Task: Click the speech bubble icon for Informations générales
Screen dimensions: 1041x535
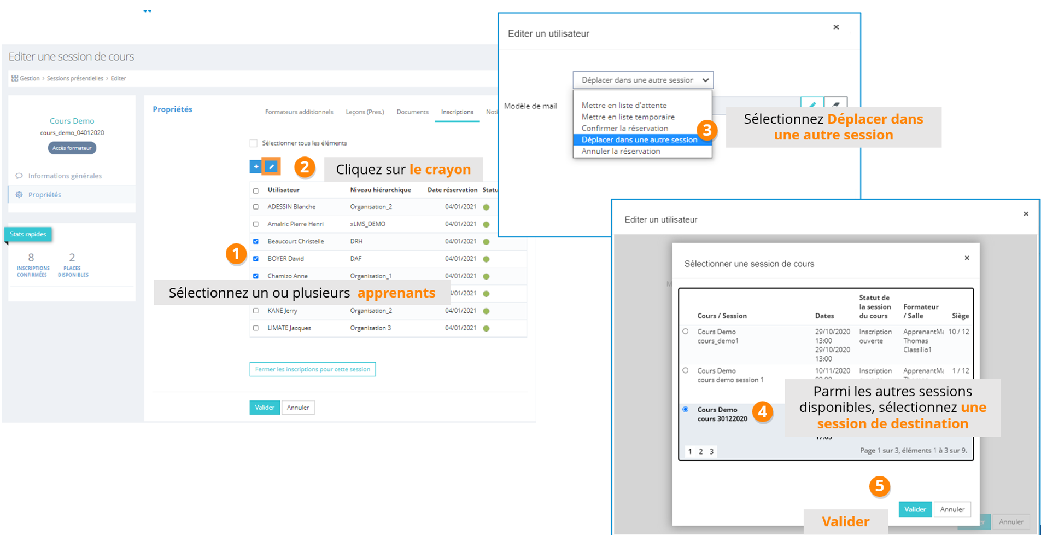Action: 19,176
